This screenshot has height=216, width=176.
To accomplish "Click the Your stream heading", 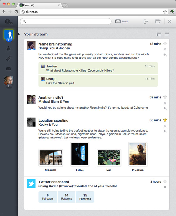I will click(36, 34).
